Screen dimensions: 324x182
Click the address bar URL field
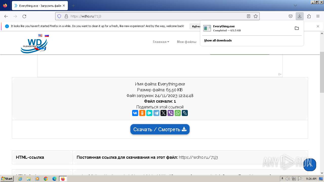(x=157, y=16)
